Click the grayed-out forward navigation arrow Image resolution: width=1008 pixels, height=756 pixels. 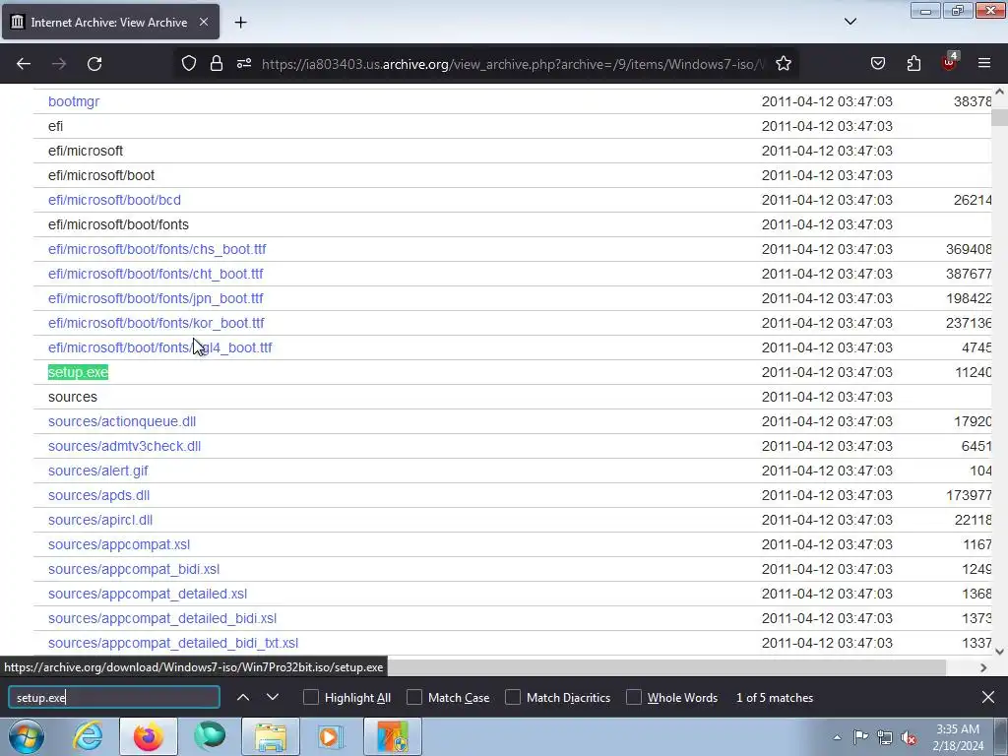pyautogui.click(x=59, y=64)
